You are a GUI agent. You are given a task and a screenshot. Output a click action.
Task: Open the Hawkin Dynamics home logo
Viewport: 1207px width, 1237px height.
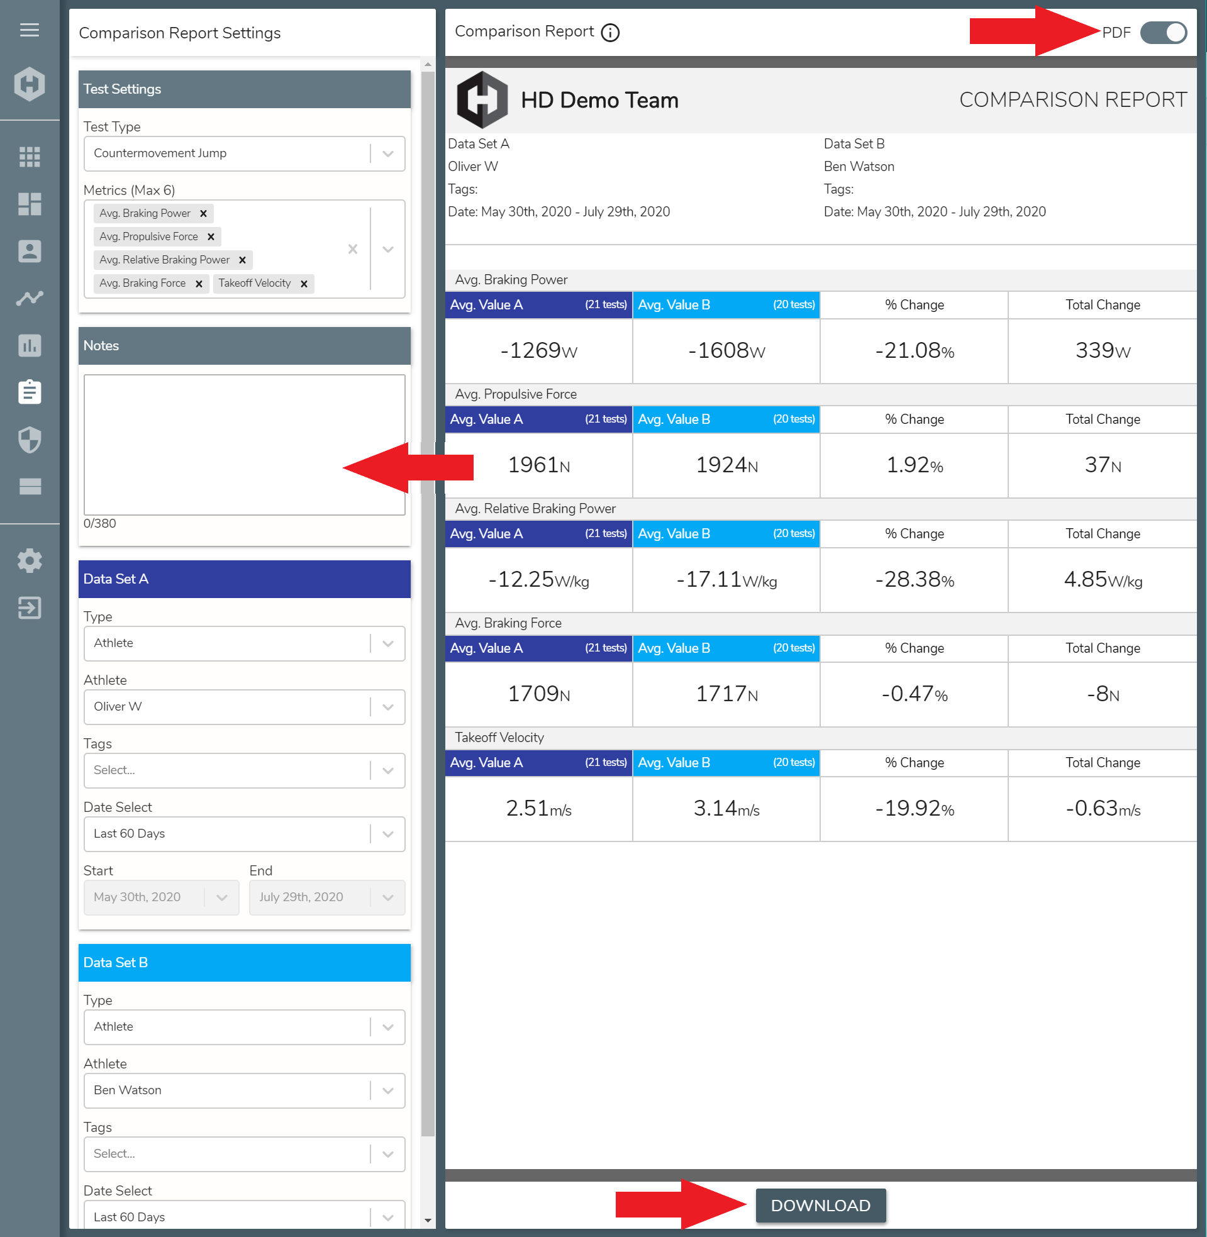point(29,83)
